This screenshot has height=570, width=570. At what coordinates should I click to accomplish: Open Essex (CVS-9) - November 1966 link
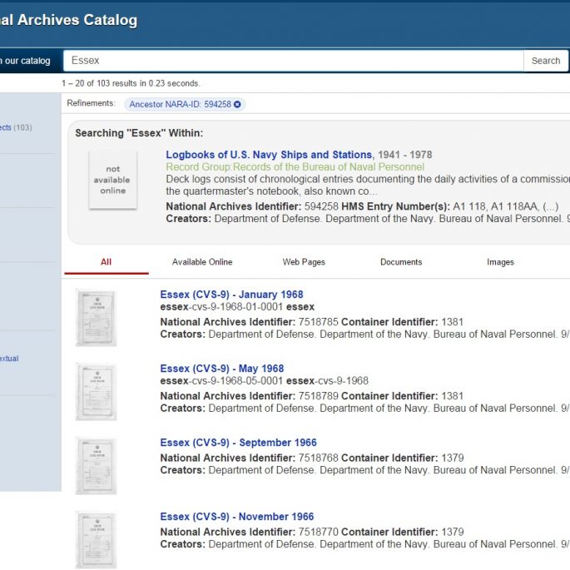[236, 517]
